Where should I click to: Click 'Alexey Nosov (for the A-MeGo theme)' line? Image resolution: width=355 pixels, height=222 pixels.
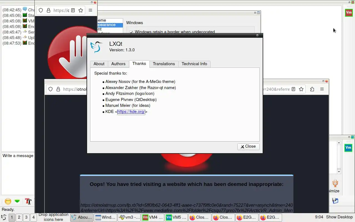pos(140,82)
